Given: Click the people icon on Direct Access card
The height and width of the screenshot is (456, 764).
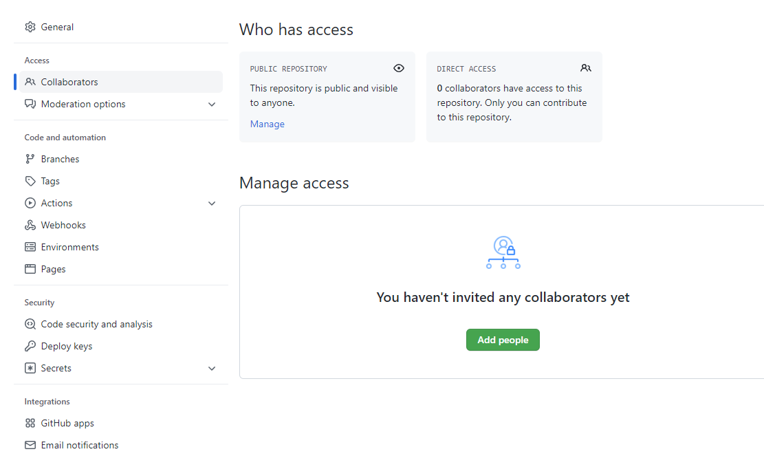Looking at the screenshot, I should tap(586, 68).
